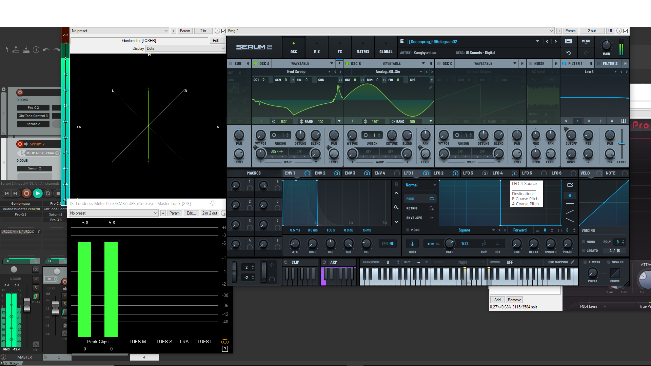Click the envelope zoom magnifier icon
The height and width of the screenshot is (366, 651).
coord(396,207)
